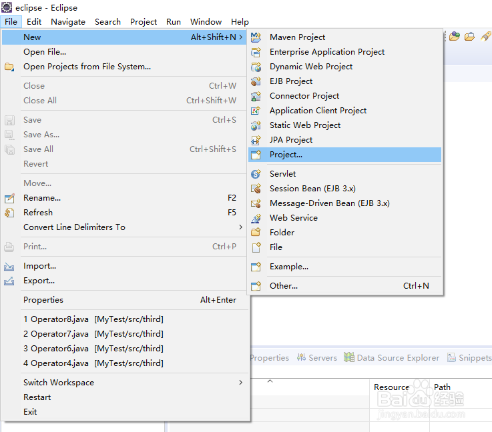Switch to the Properties tab

coord(270,357)
